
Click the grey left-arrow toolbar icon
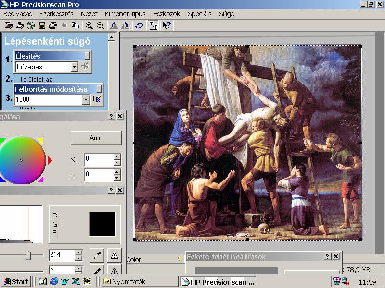point(64,25)
